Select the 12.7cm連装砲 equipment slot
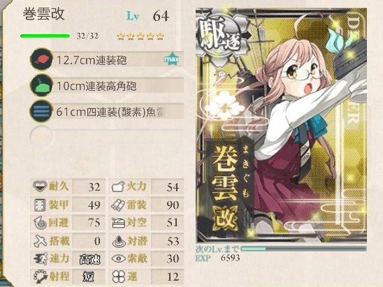Screen dimensions: 383x287 [107, 60]
